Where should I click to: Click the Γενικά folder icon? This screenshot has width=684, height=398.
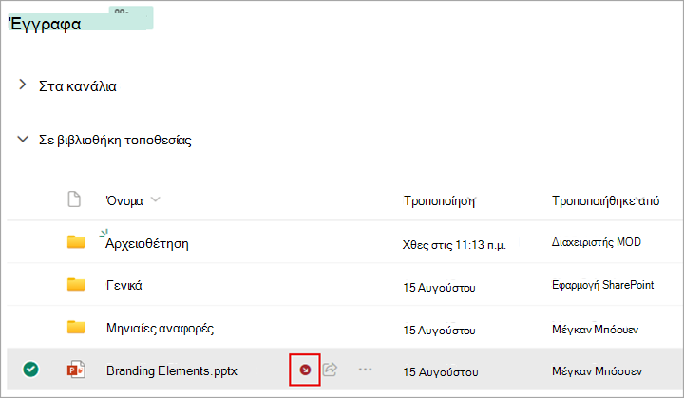coord(76,285)
